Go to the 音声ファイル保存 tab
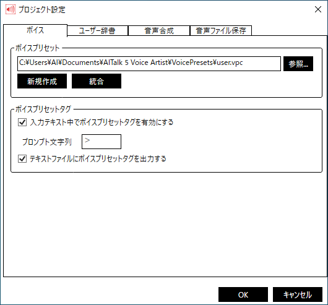 (221, 31)
